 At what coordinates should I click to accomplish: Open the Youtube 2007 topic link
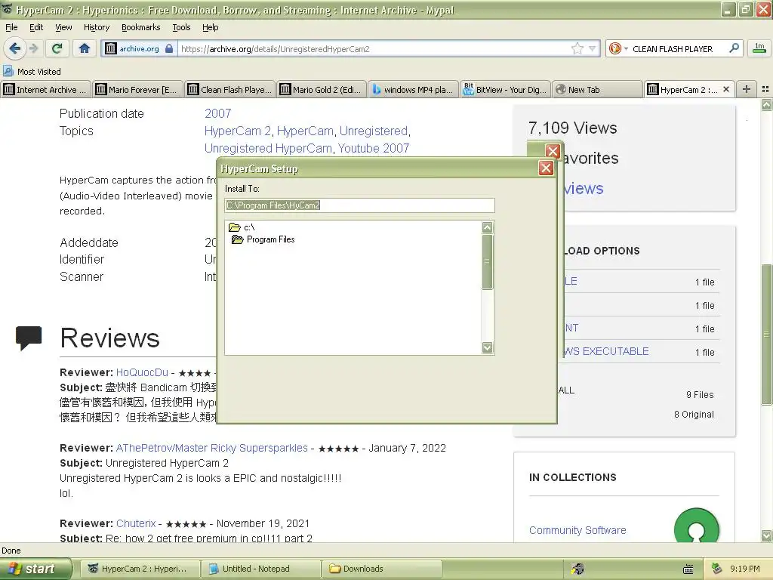pyautogui.click(x=374, y=148)
